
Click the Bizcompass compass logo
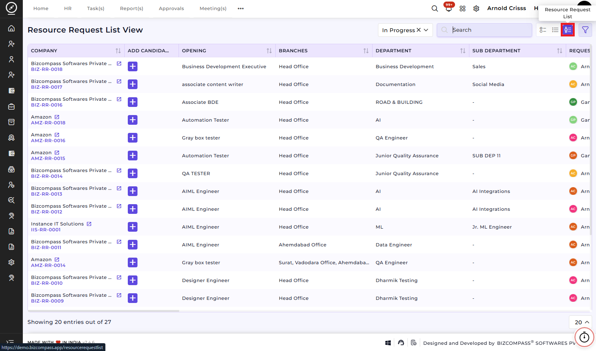12,8
